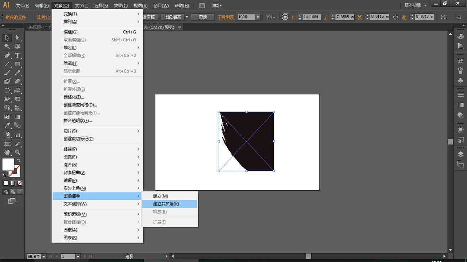The height and width of the screenshot is (262, 467).
Task: Select the Rectangle tool
Action: point(17,64)
